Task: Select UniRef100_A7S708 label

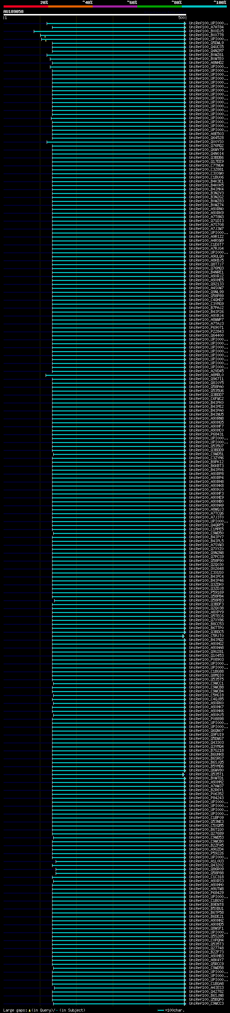Action: 206,225
